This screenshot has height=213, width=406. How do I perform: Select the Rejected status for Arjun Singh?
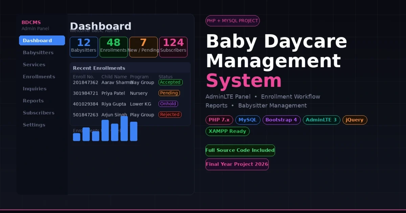point(170,115)
